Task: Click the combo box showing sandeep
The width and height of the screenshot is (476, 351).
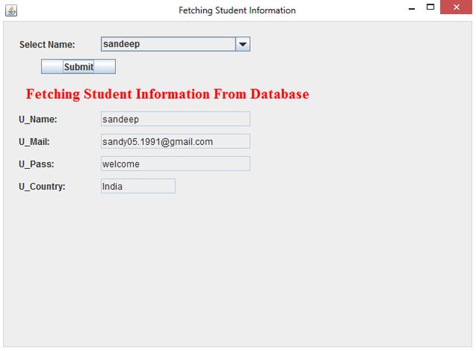Action: tap(168, 45)
